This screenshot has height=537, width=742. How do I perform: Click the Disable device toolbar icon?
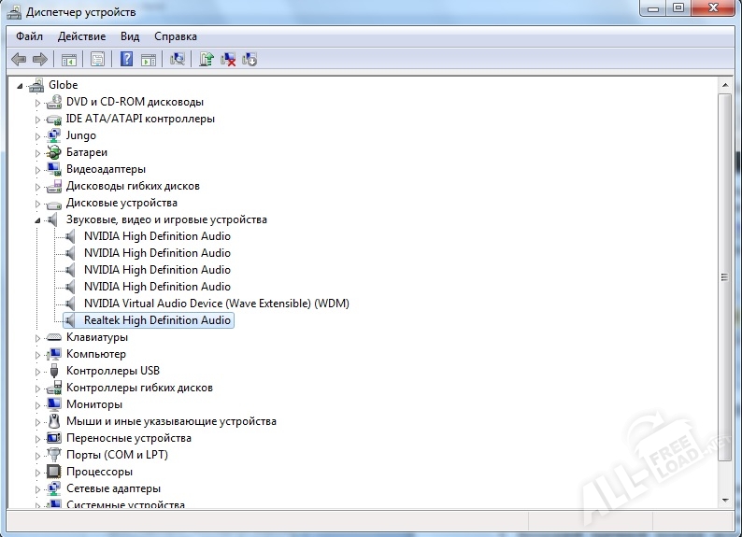tap(250, 60)
